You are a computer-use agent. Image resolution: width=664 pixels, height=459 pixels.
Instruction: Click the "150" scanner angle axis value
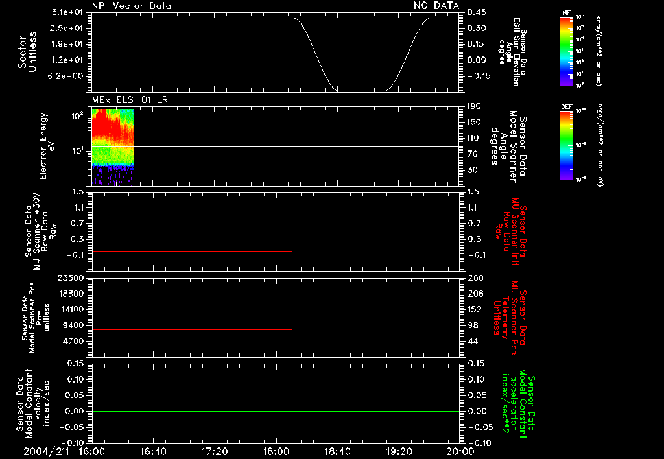[x=474, y=123]
